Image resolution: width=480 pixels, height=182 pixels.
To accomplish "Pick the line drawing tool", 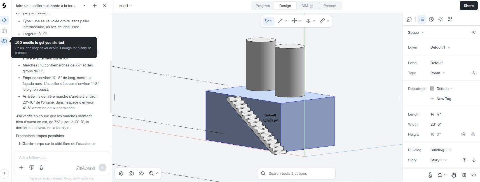I will (280, 21).
